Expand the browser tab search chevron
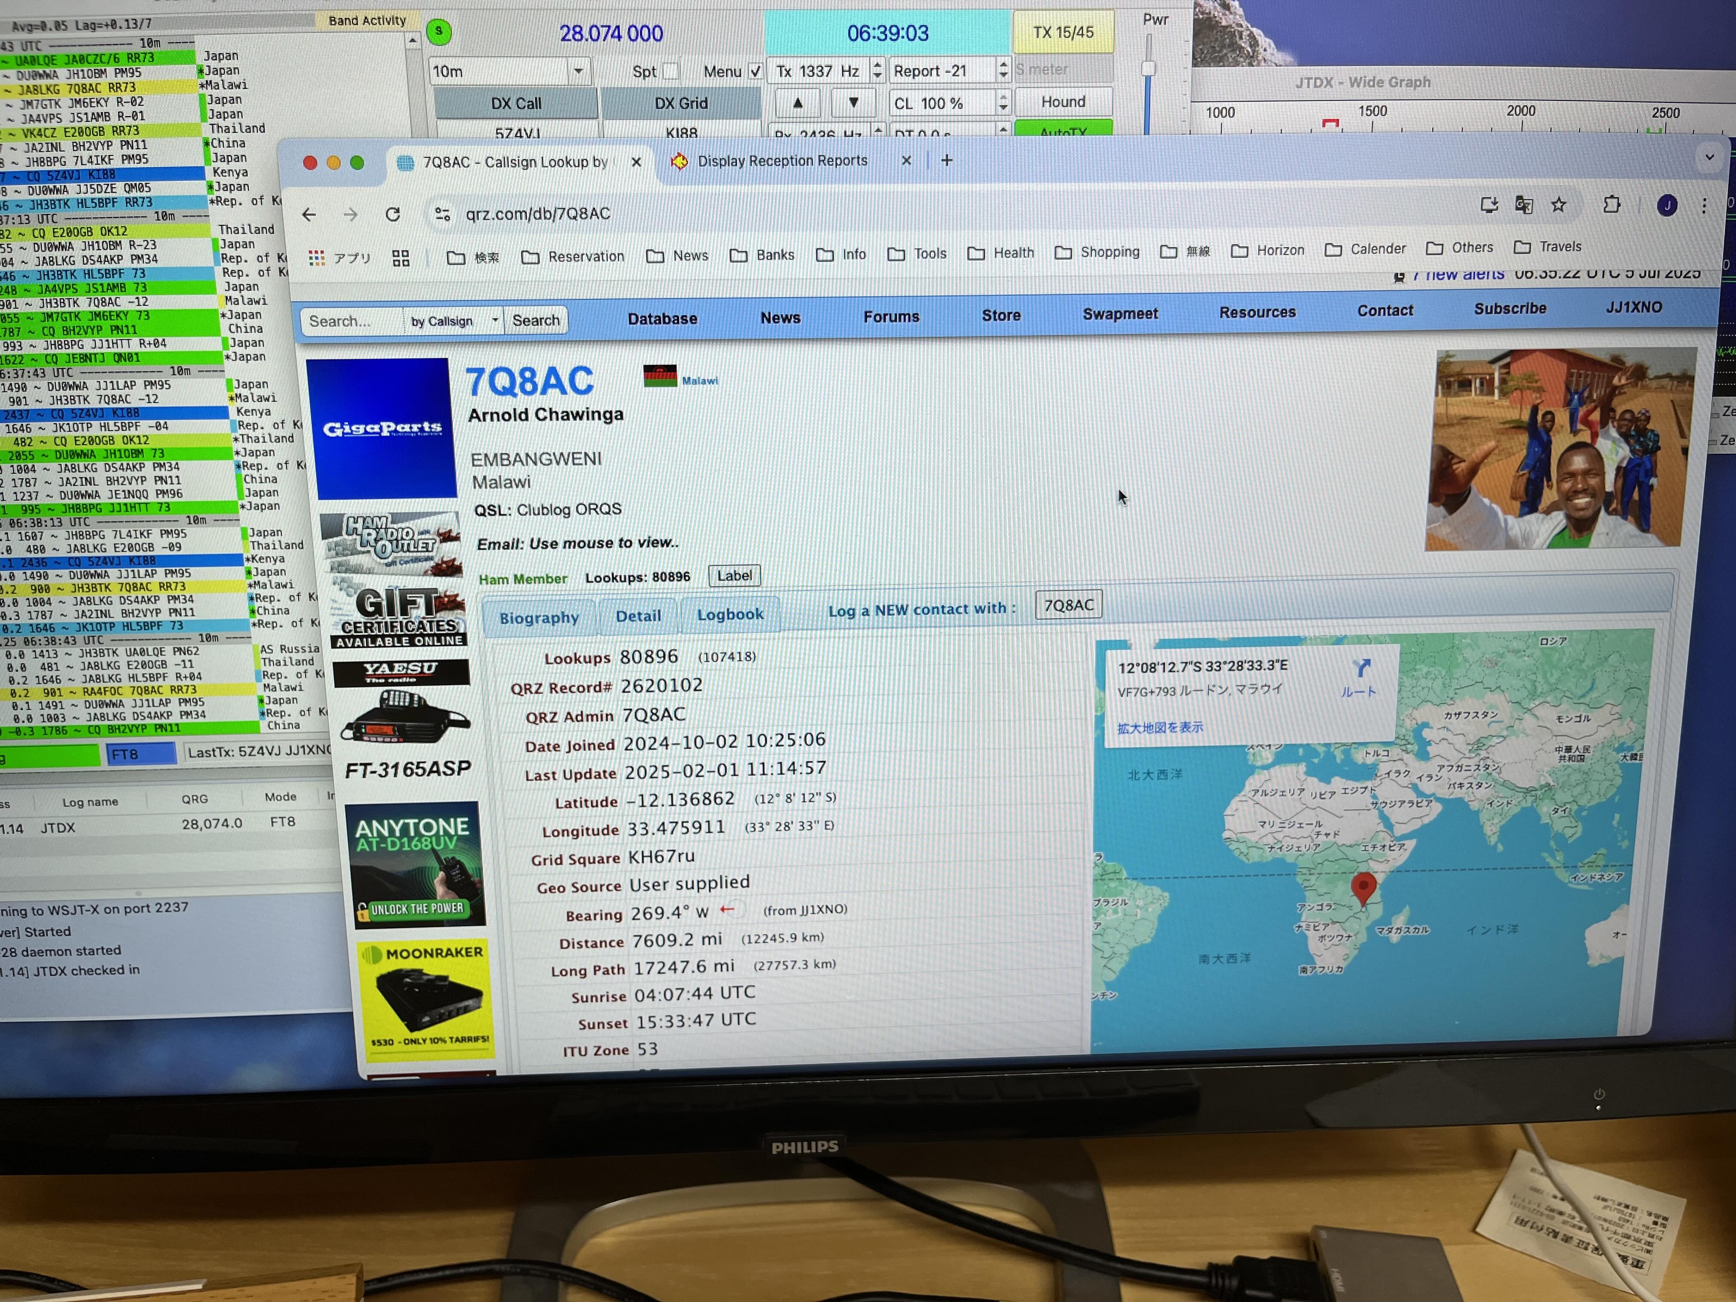Viewport: 1736px width, 1302px height. click(x=1709, y=158)
